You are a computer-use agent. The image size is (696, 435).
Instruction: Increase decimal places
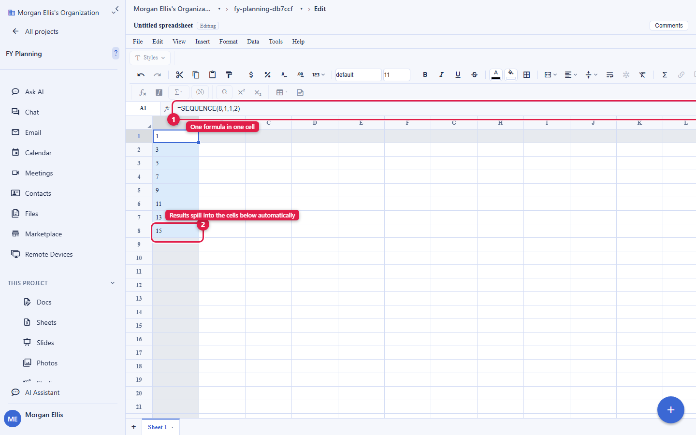tap(300, 75)
